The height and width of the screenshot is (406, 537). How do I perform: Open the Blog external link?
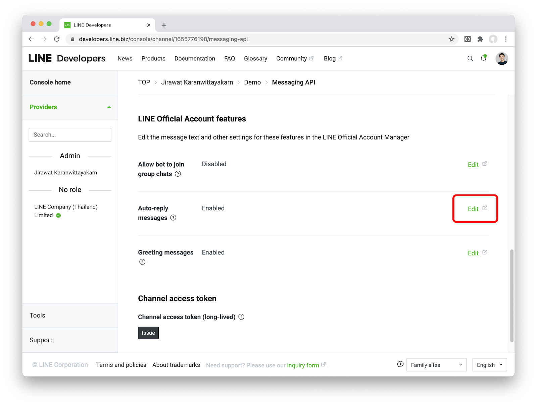click(333, 59)
